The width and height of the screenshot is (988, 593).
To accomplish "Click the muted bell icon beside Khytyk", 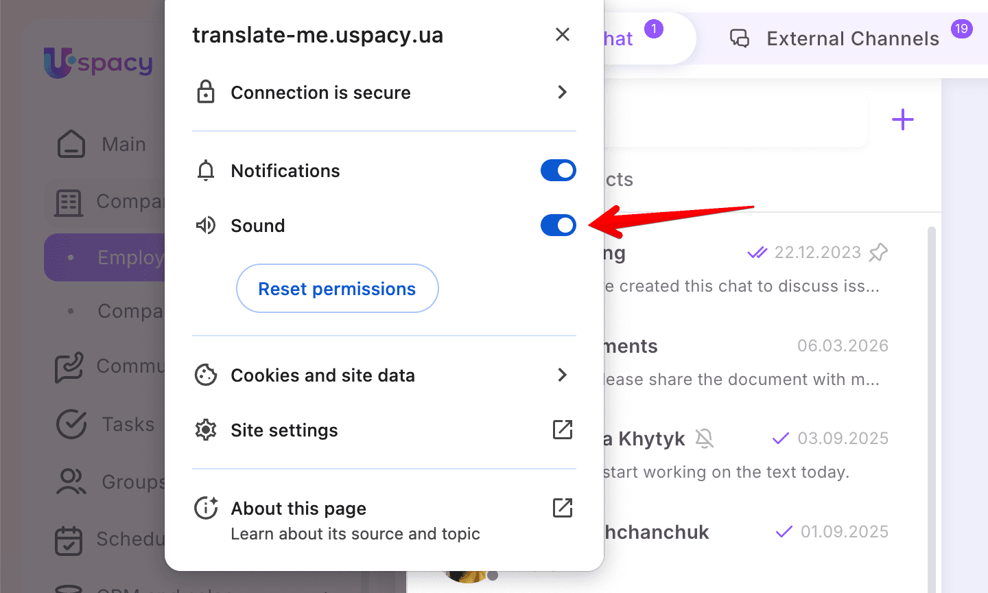I will click(x=705, y=439).
